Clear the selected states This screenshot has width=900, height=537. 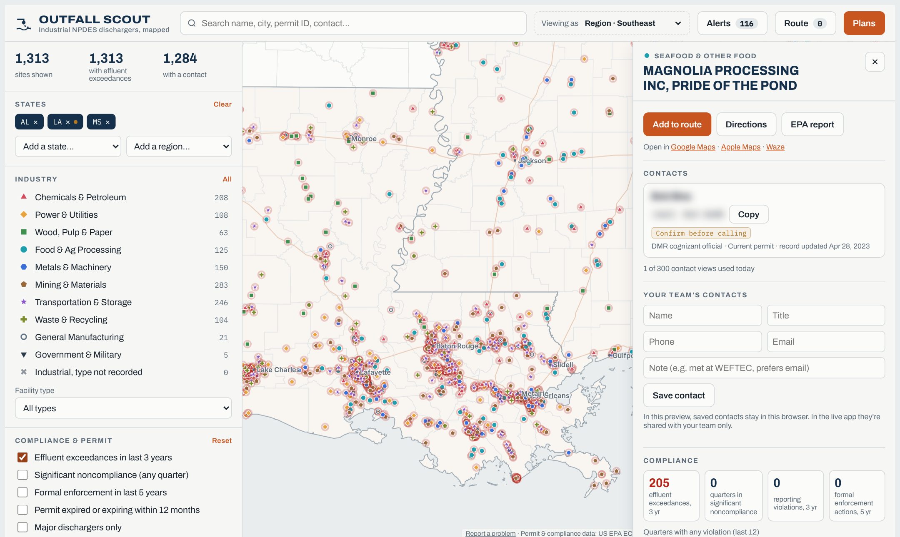[222, 104]
